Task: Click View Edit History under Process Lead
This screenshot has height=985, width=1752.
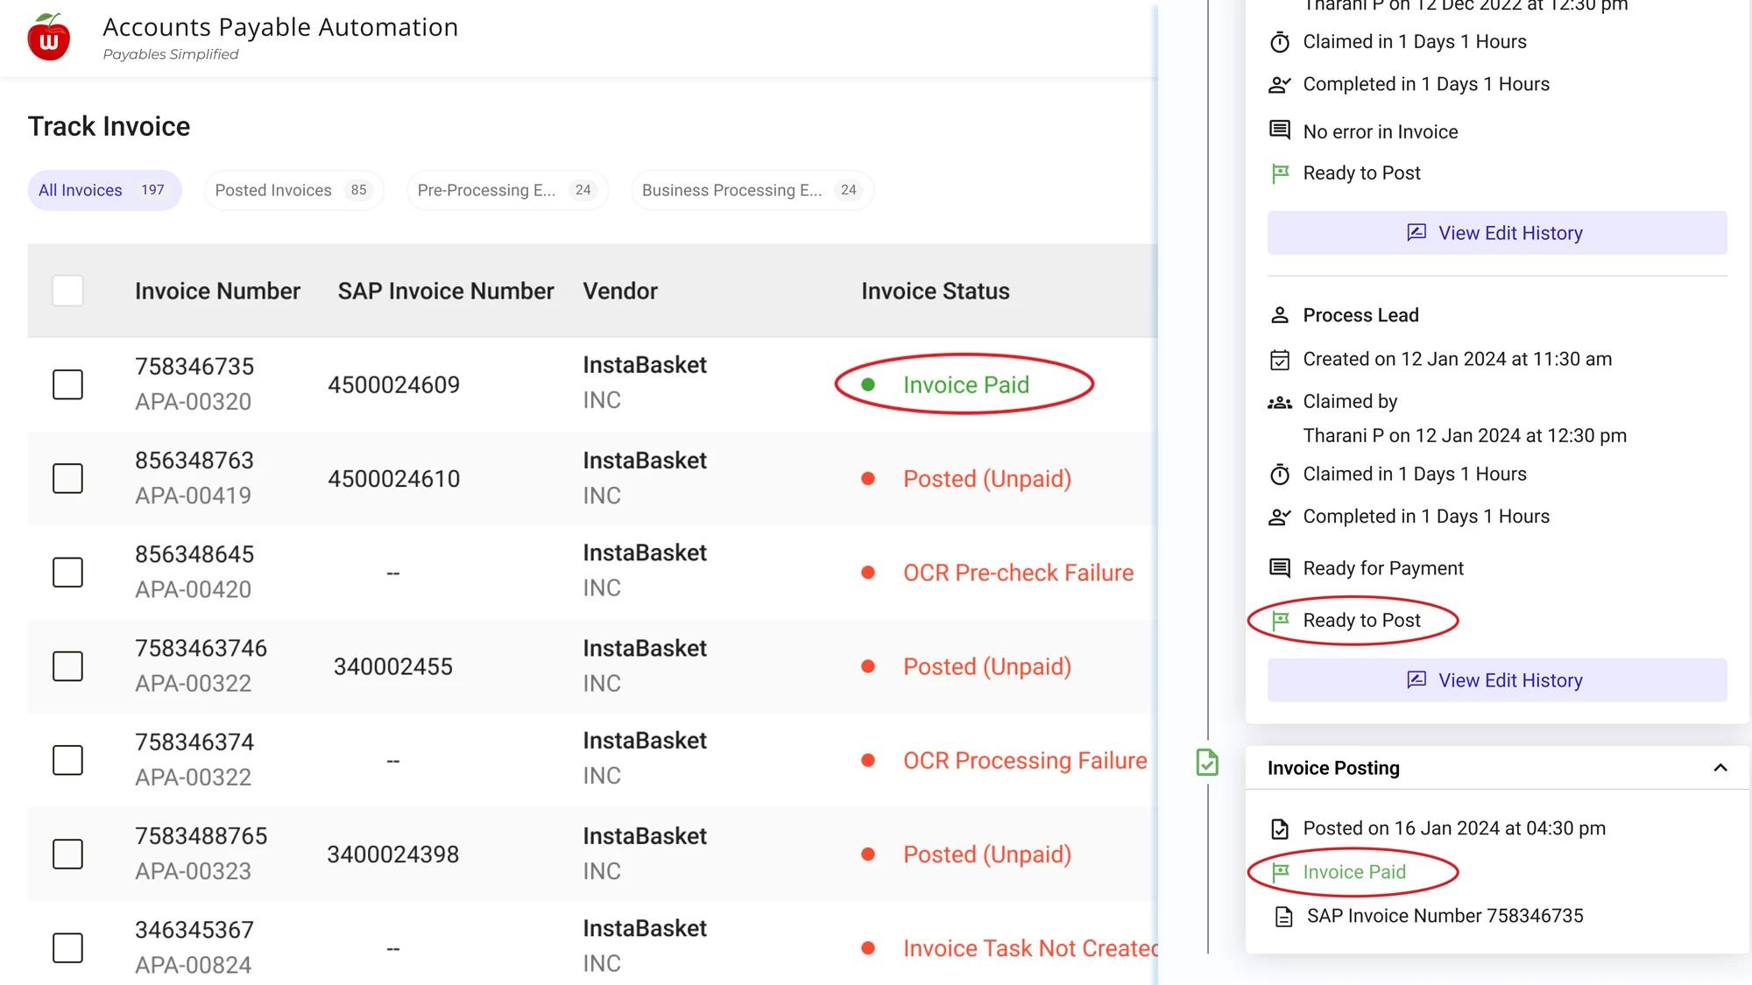Action: tap(1496, 680)
